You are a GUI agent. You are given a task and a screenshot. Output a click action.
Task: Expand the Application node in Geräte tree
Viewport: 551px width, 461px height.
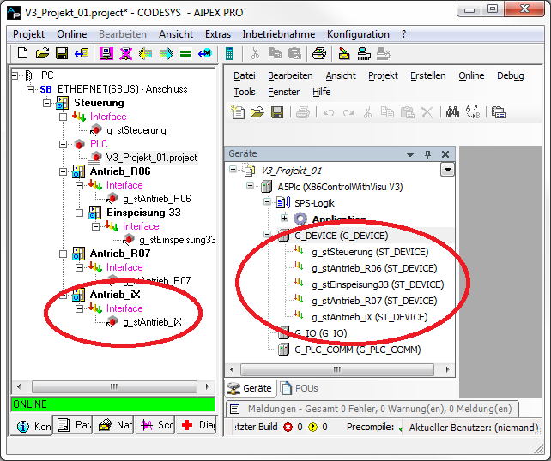coord(284,218)
